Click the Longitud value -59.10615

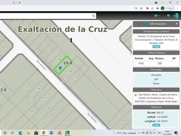[162, 121]
